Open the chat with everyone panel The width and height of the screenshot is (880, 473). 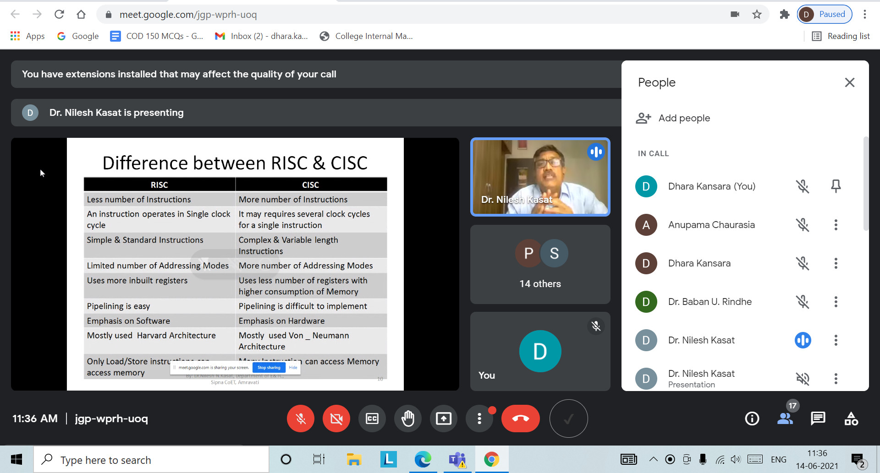[x=818, y=419]
